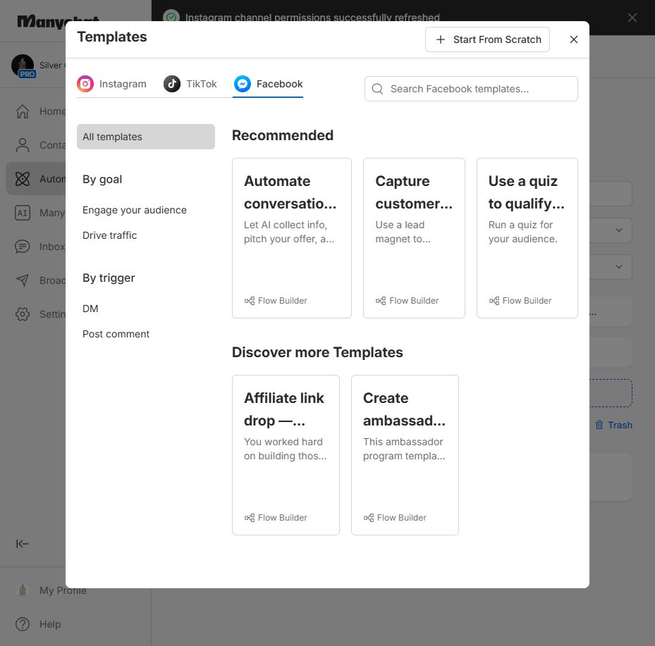The image size is (655, 646).
Task: Expand the upper dropdown chevron behind dialog
Action: click(x=619, y=230)
